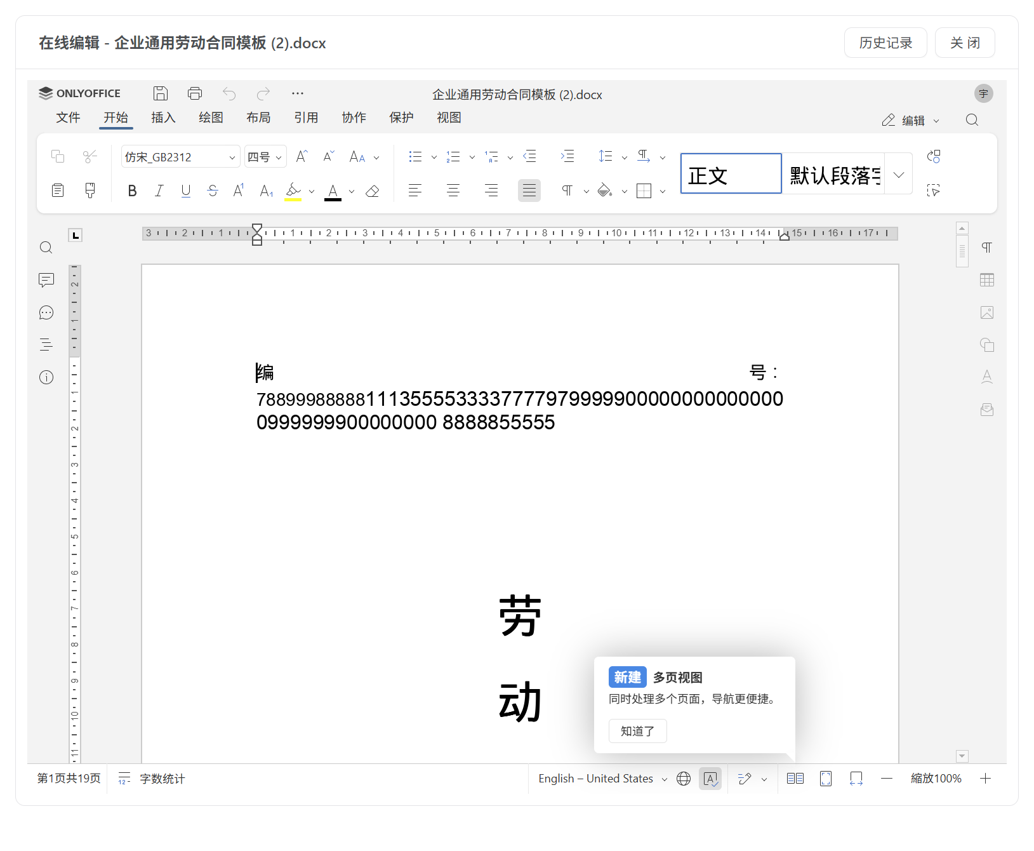Toggle italic formatting

[x=159, y=191]
